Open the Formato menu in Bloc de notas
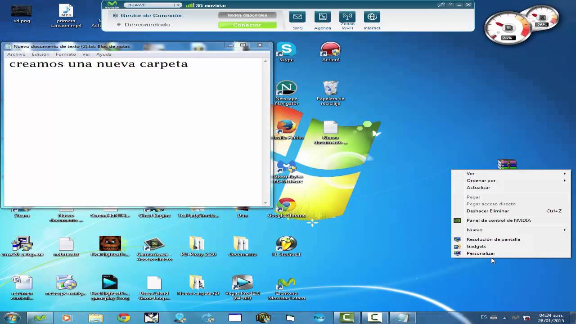 [x=66, y=54]
